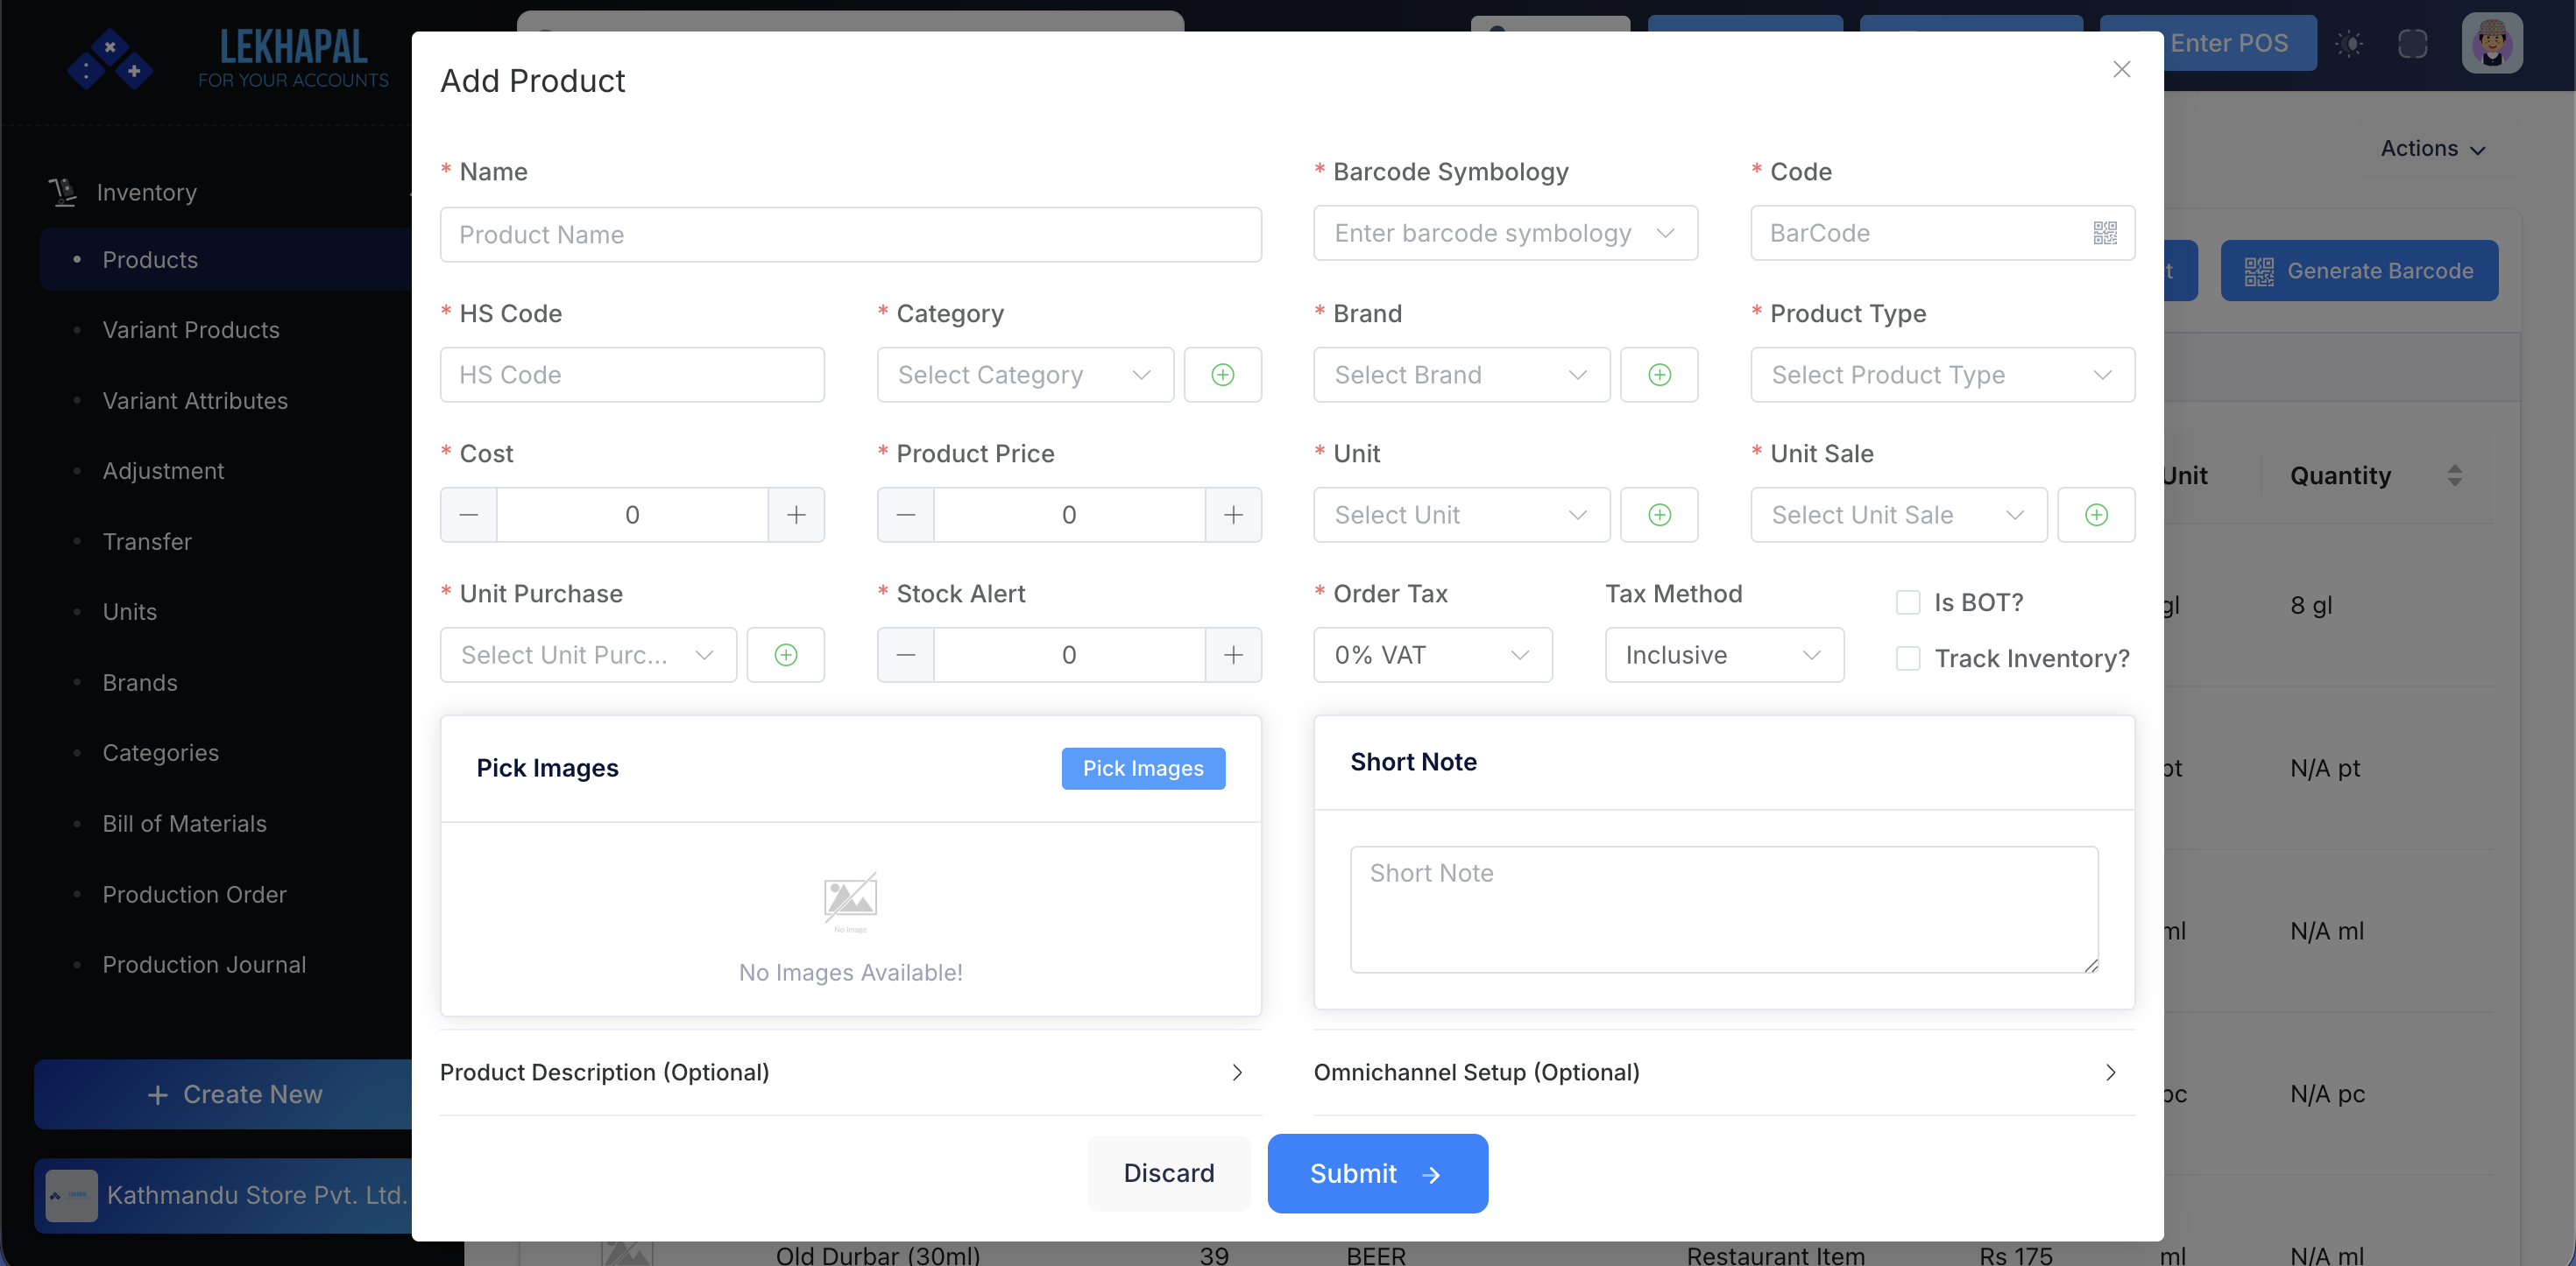Click the add new unit plus icon
The height and width of the screenshot is (1266, 2576).
[1659, 515]
